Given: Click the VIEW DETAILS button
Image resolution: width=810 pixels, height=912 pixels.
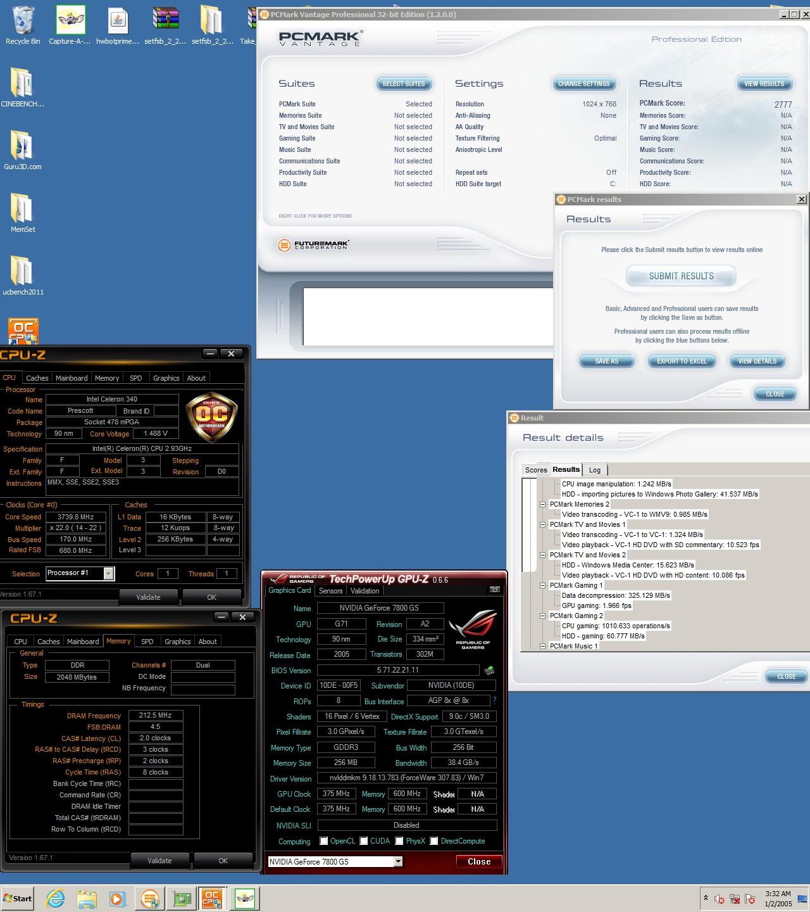Looking at the screenshot, I should 757,361.
